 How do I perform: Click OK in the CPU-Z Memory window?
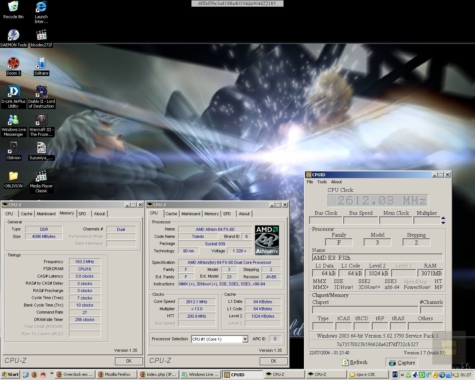[x=129, y=361]
